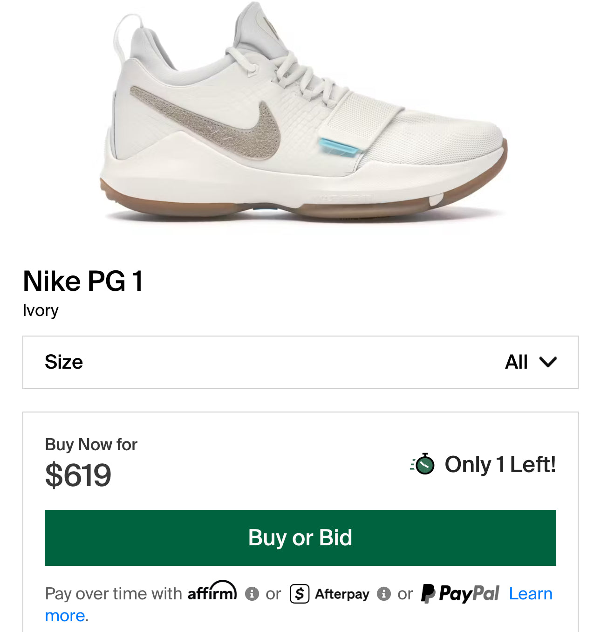Image resolution: width=601 pixels, height=632 pixels.
Task: Click the Afterpay wordmark text
Action: coord(342,594)
